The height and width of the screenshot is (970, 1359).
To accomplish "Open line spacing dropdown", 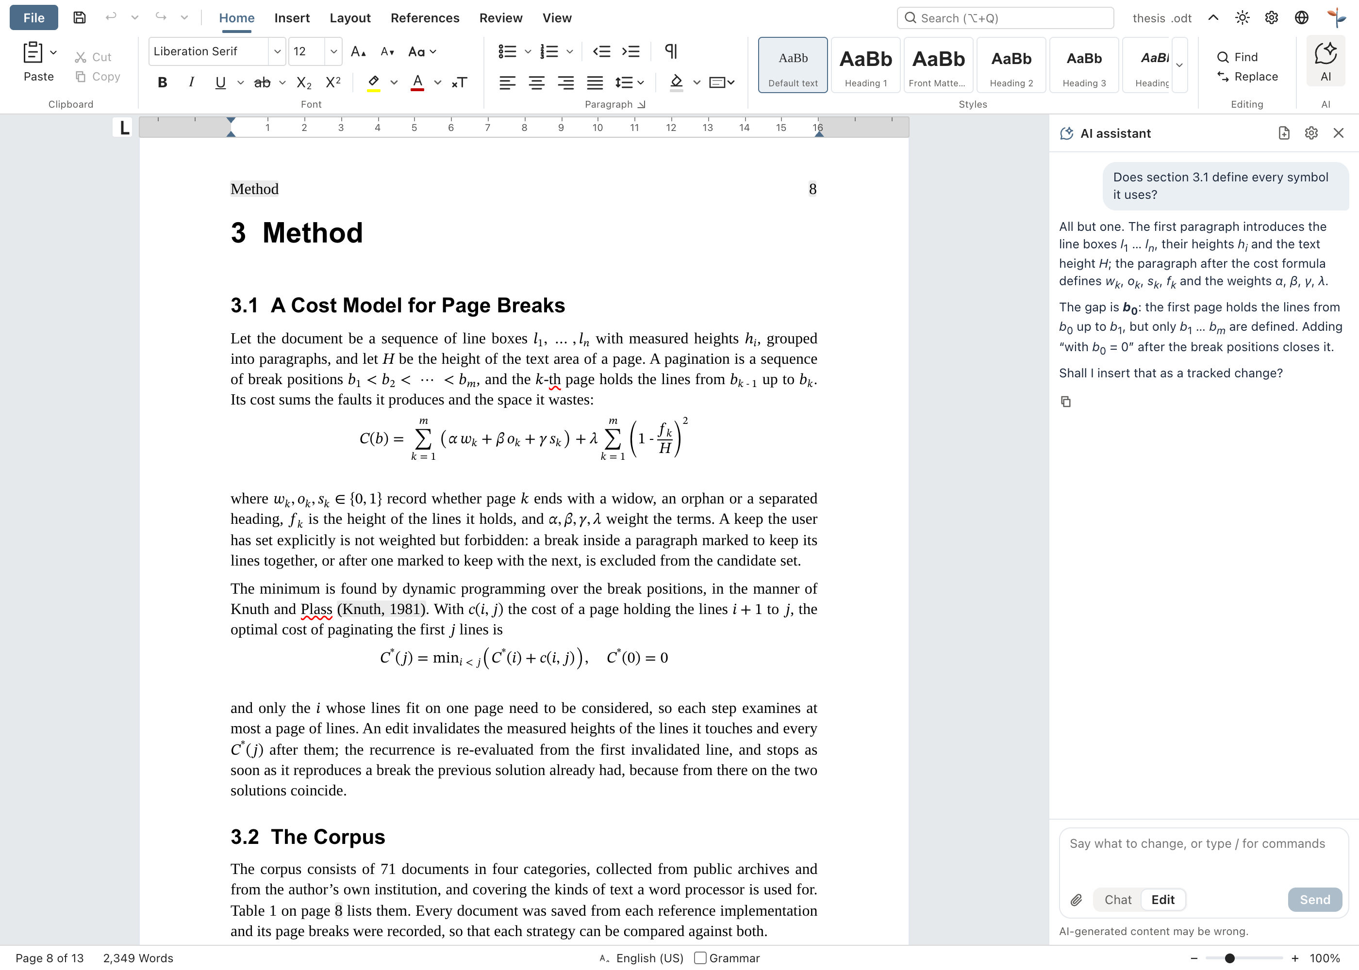I will (x=630, y=82).
